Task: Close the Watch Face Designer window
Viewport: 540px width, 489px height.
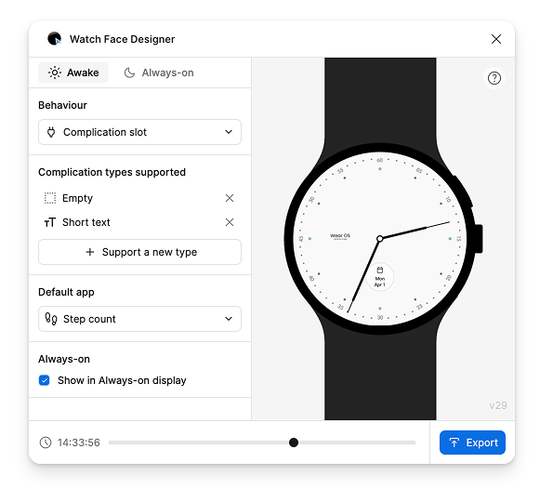Action: (x=496, y=39)
